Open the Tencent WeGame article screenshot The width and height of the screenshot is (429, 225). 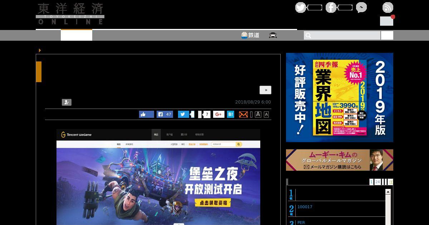[158, 177]
